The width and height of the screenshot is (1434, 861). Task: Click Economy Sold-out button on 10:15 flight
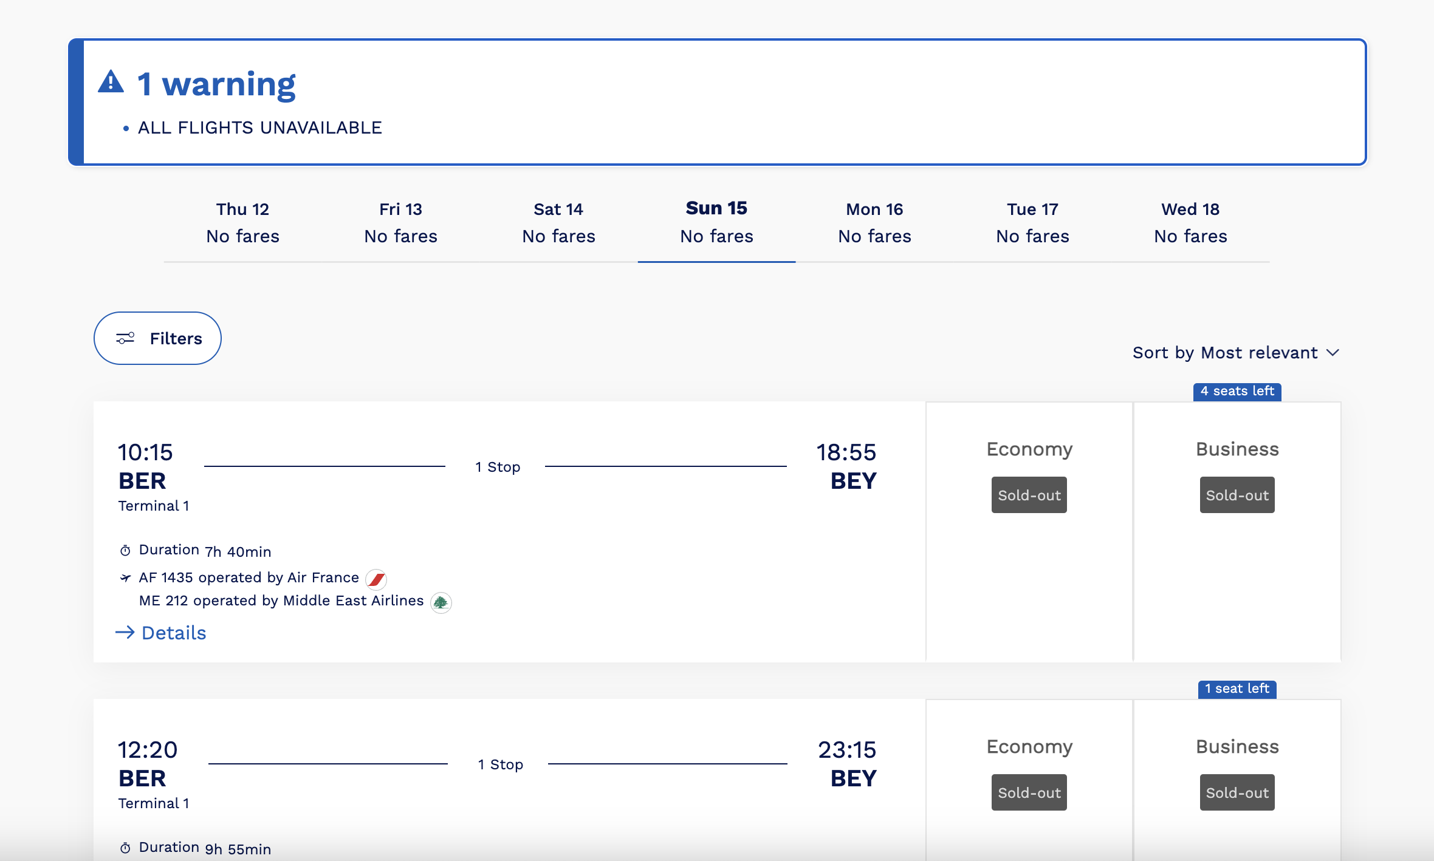(1029, 495)
